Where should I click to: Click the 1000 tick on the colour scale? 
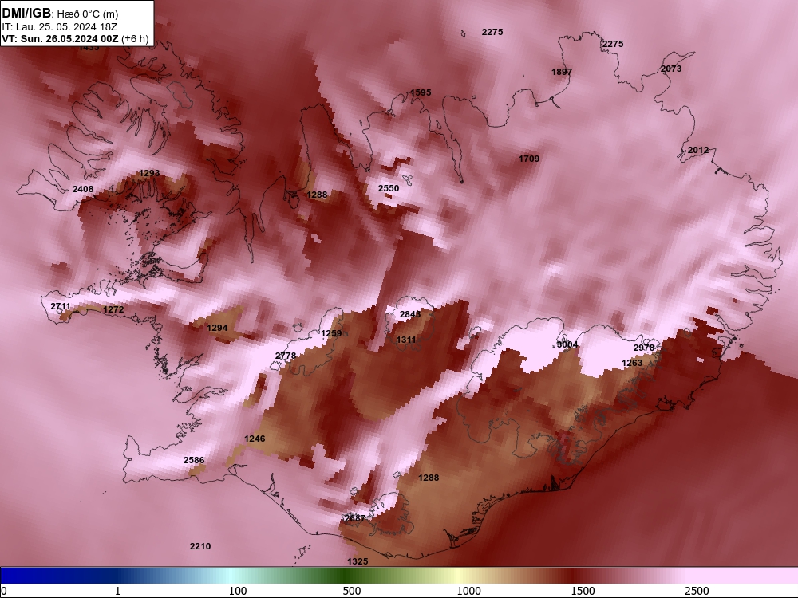coord(468,591)
